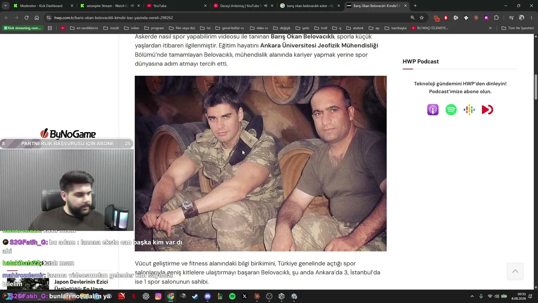This screenshot has height=303, width=538.
Task: Click the page vertical scrollbar thumb
Action: click(x=536, y=88)
